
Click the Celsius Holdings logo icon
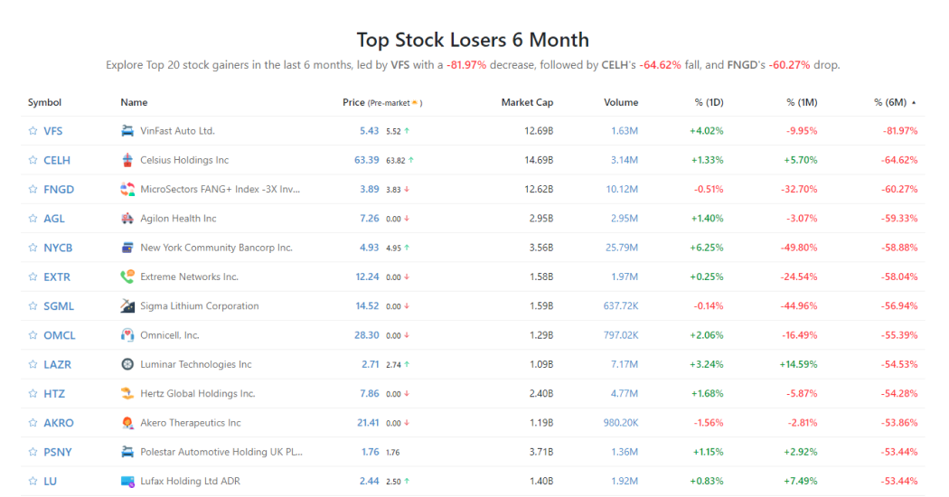127,160
